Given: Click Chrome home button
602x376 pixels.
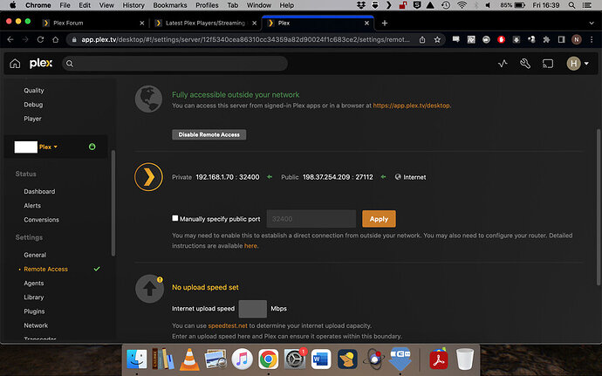Looking at the screenshot, I should pyautogui.click(x=55, y=39).
